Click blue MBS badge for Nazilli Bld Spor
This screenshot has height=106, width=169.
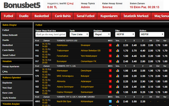pos(110,101)
